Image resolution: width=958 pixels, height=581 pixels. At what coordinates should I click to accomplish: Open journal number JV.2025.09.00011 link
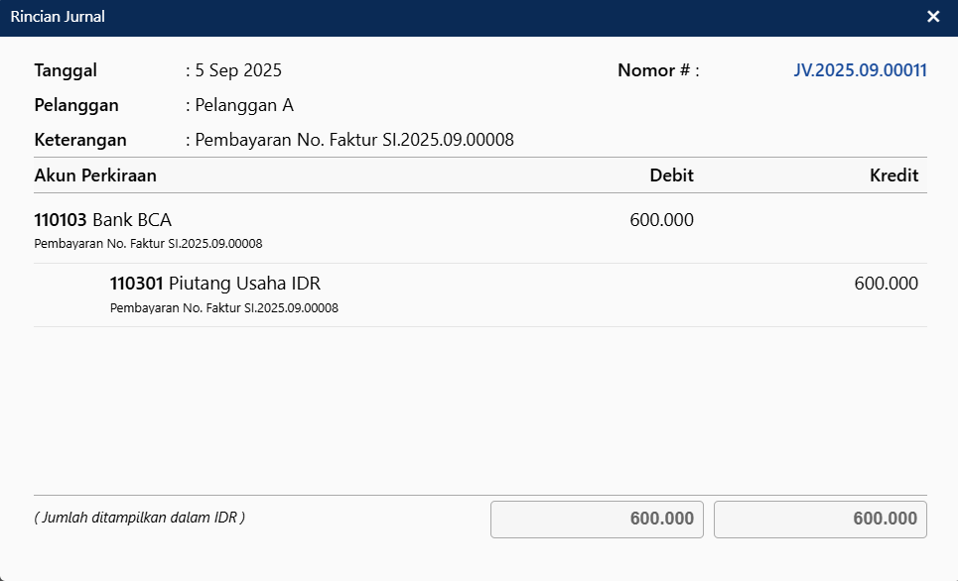coord(860,70)
